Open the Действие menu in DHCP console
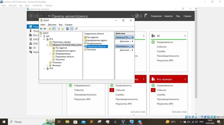Viewport: 224px width, 125px height. tap(52, 24)
